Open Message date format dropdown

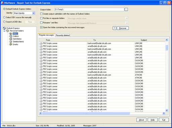[127, 23]
